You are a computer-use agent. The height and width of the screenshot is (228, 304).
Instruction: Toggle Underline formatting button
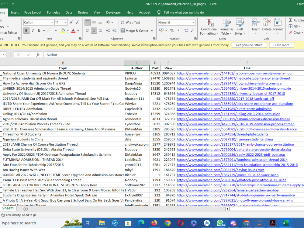pos(39,31)
